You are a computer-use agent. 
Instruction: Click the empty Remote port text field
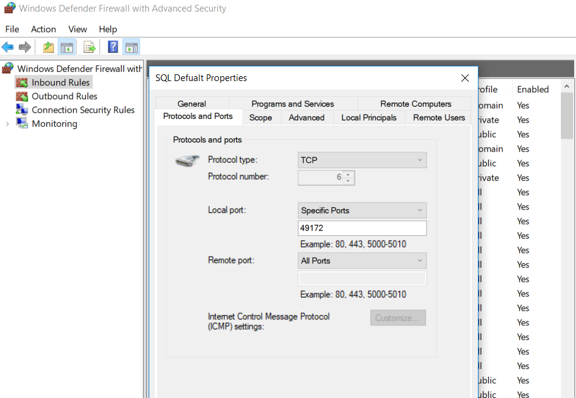click(x=362, y=279)
